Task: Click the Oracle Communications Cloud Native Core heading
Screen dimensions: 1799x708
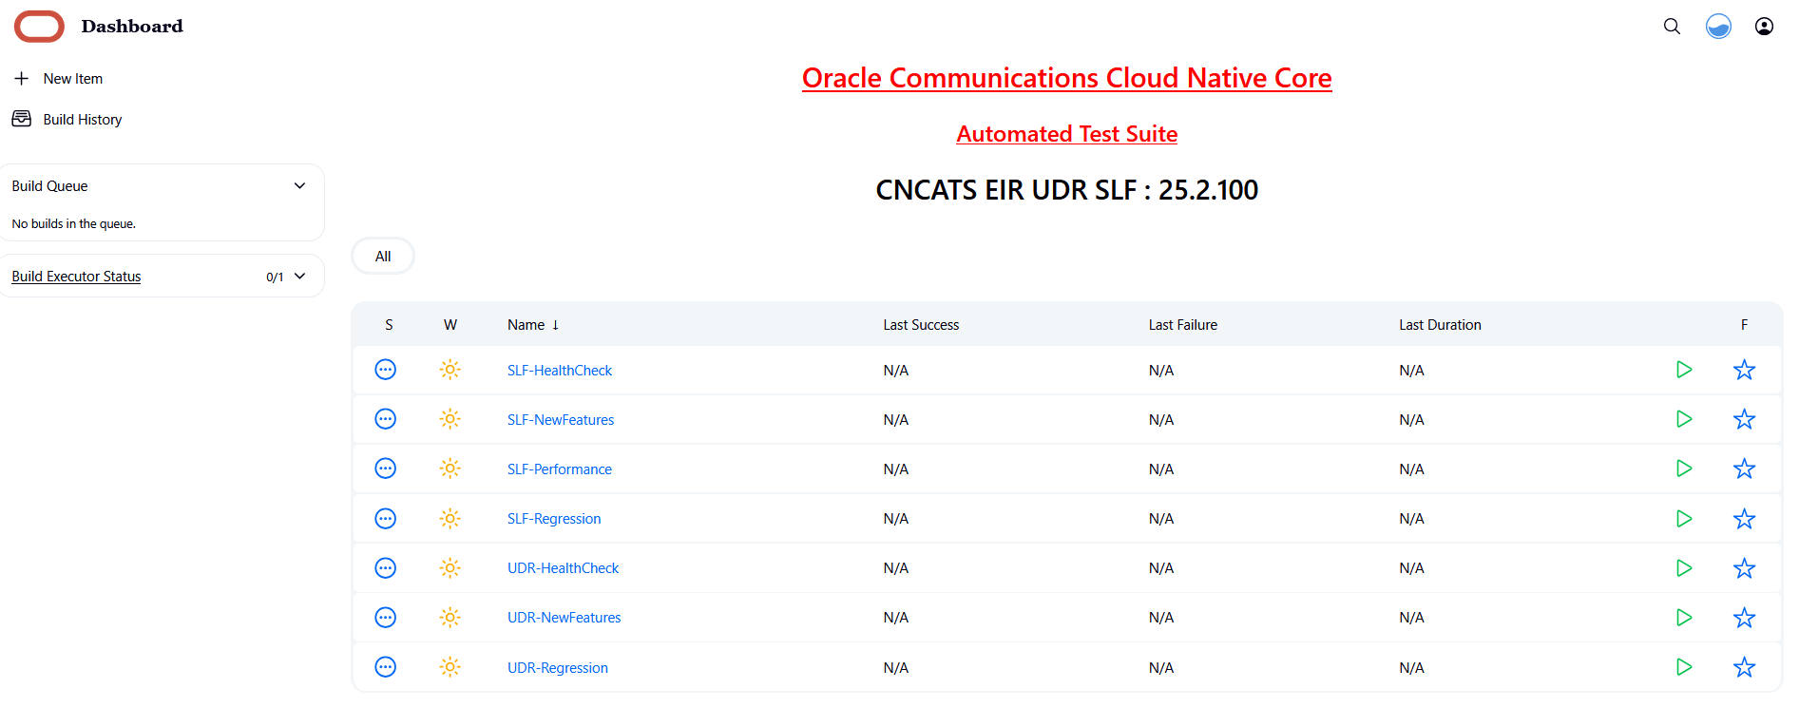Action: tap(1066, 78)
